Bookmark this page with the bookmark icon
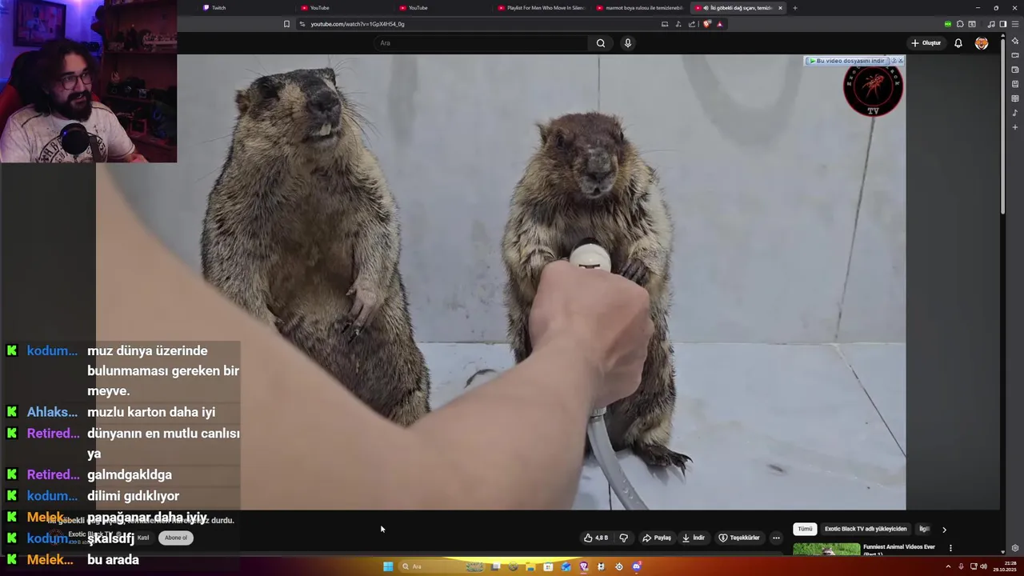 click(286, 24)
